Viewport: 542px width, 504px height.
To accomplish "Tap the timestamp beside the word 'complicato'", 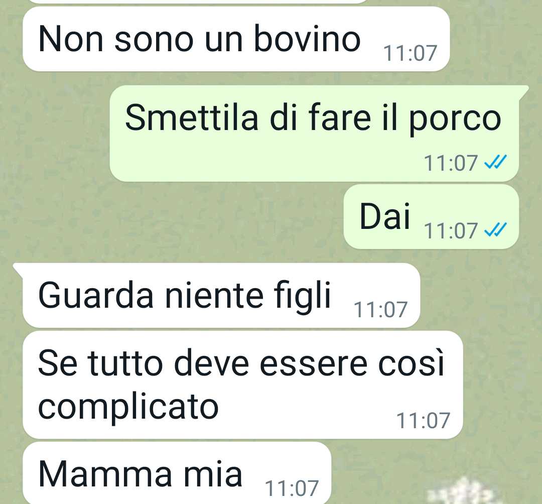I will [x=423, y=420].
